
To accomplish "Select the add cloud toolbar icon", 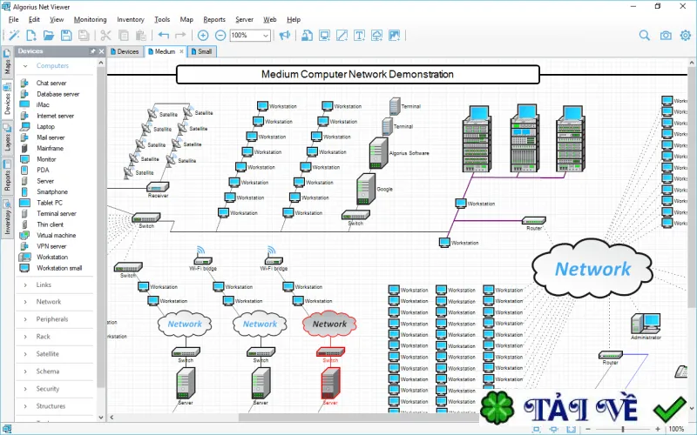I will [376, 36].
